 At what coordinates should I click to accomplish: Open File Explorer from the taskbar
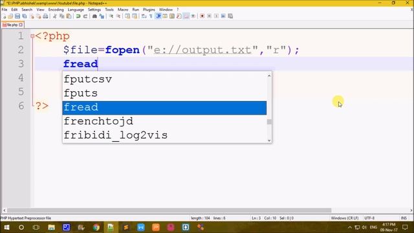click(51, 227)
